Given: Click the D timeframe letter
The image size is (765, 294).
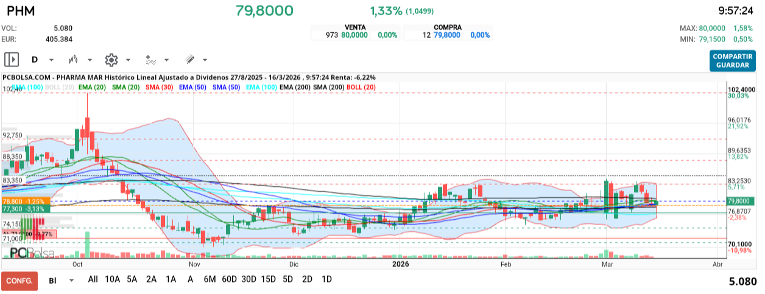Looking at the screenshot, I should pos(35,60).
